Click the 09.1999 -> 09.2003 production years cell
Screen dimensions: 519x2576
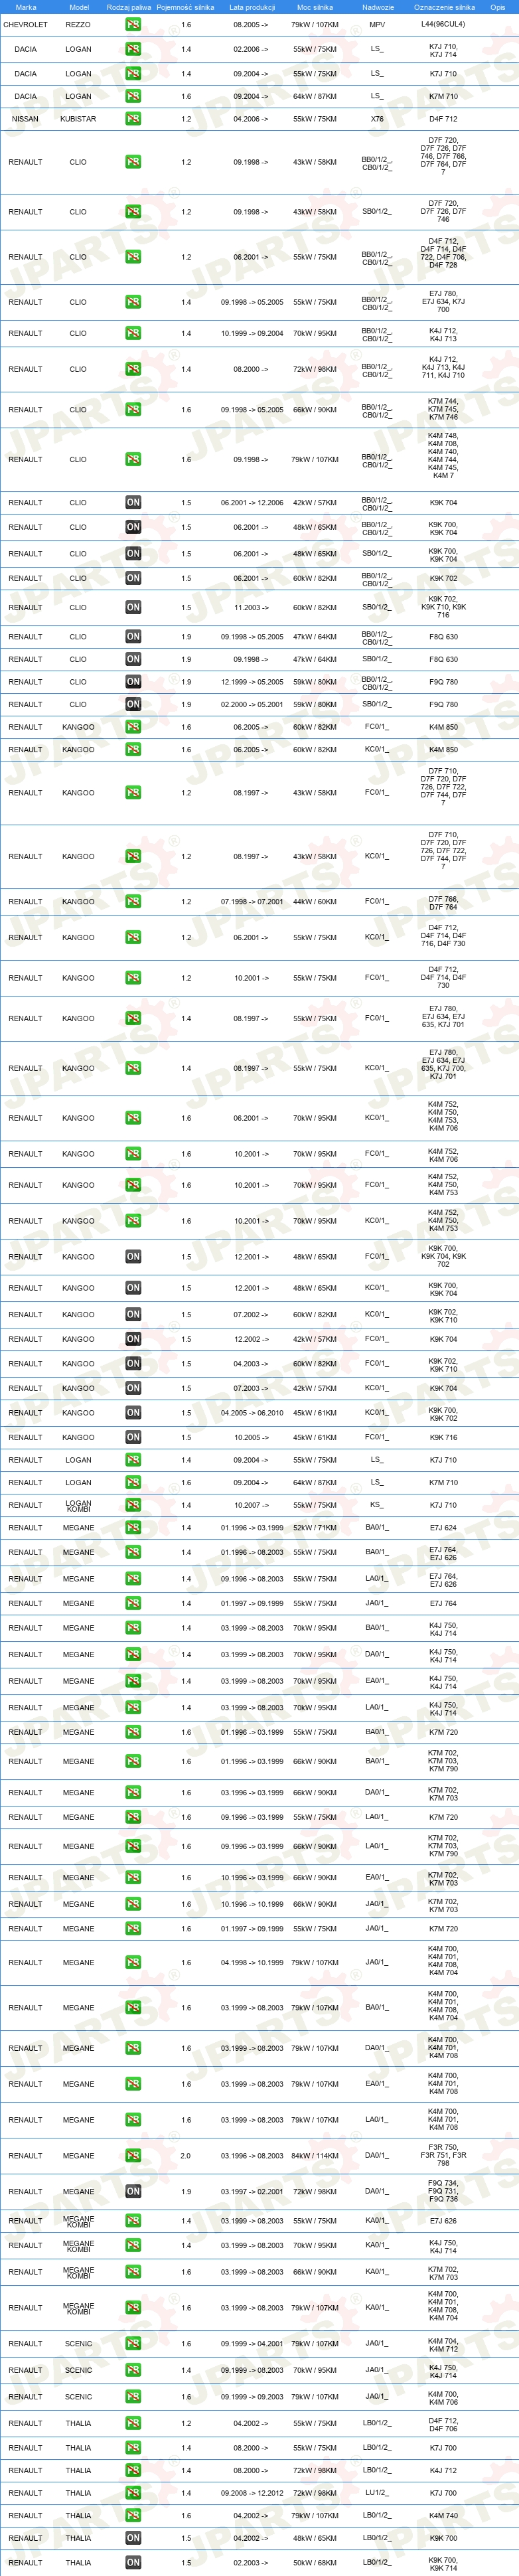pyautogui.click(x=251, y=2396)
